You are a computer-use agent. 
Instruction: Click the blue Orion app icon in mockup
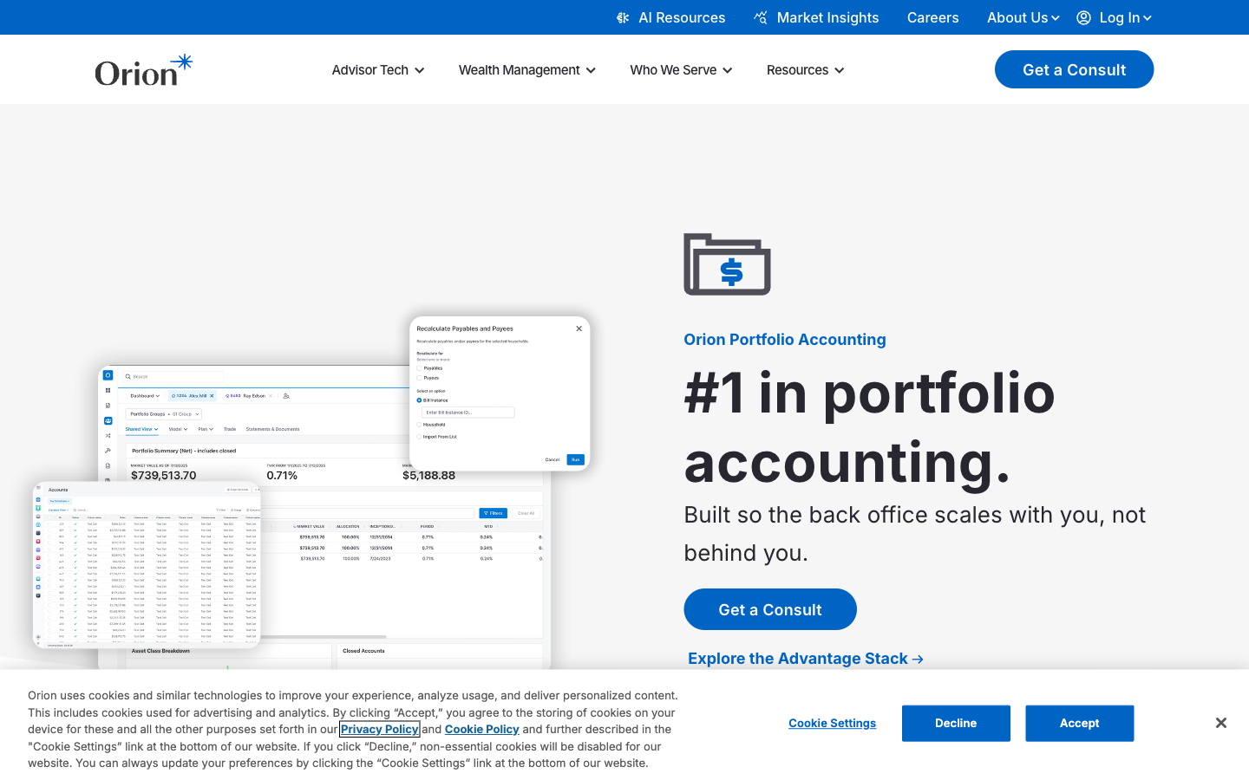[108, 375]
